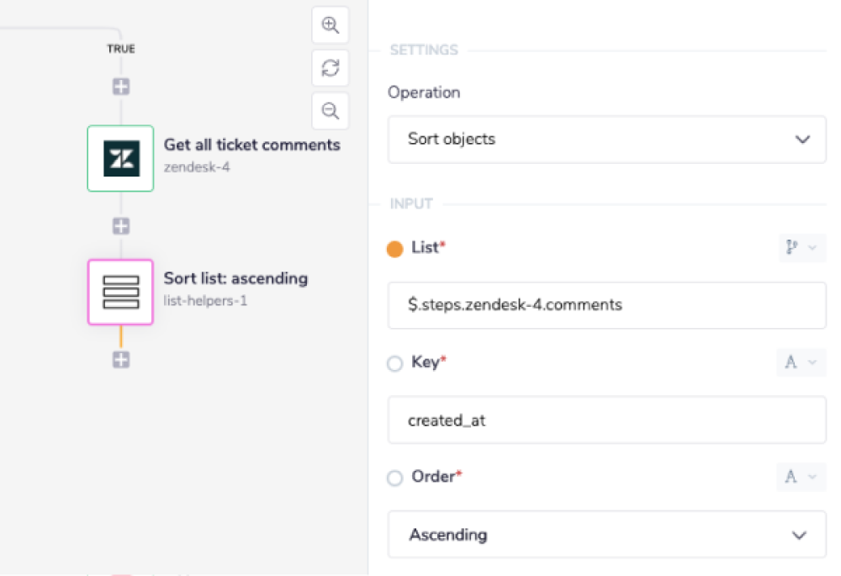The height and width of the screenshot is (576, 841).
Task: Select the radio button next to Key
Action: [394, 363]
